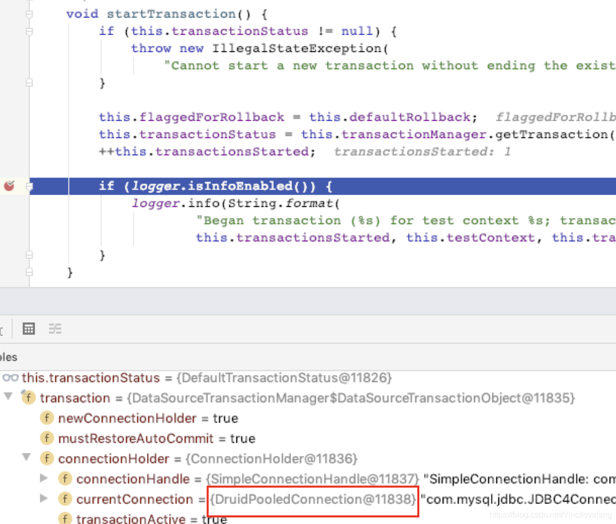This screenshot has width=616, height=524.
Task: Click the field icon beside mustRestoreAutoCommit
Action: tap(47, 438)
